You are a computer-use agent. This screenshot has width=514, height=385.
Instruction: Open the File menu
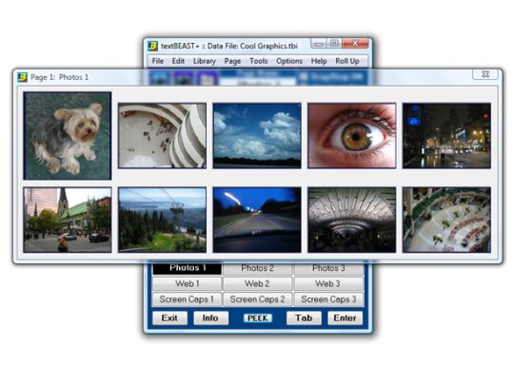tap(158, 61)
